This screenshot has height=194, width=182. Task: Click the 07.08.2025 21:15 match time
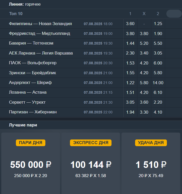tap(98, 92)
